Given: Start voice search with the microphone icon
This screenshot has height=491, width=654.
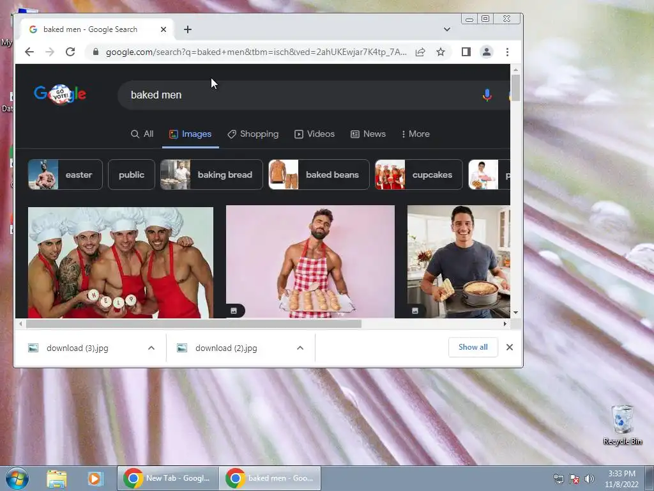Looking at the screenshot, I should coord(487,95).
